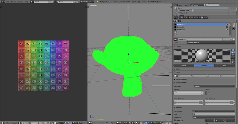The height and width of the screenshot is (124, 238).
Task: Click the Texture.001 name field
Action: [x=200, y=39]
